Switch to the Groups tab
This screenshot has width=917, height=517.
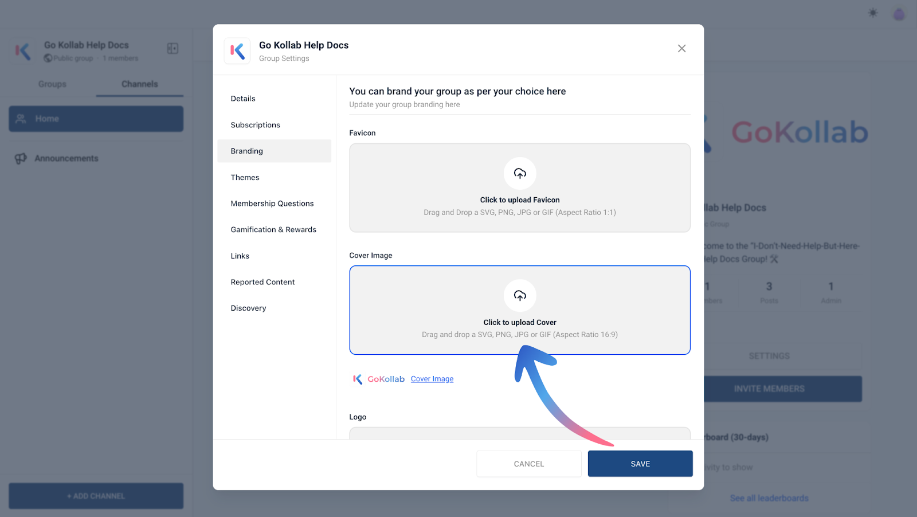click(52, 84)
